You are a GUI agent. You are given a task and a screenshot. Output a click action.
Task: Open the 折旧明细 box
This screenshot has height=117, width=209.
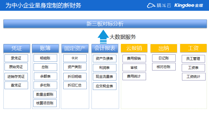[75, 77]
